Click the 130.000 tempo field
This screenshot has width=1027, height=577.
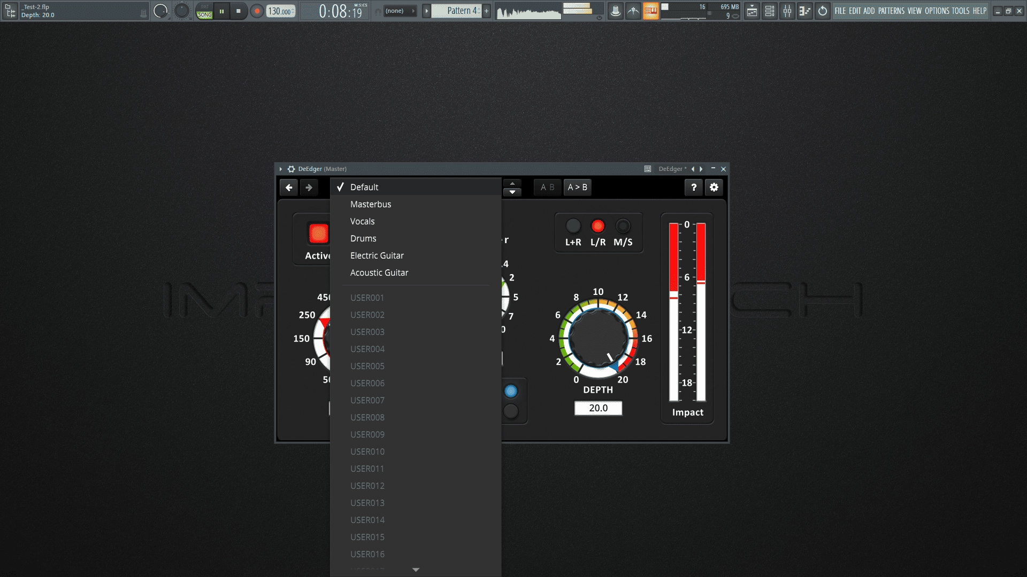(x=281, y=11)
